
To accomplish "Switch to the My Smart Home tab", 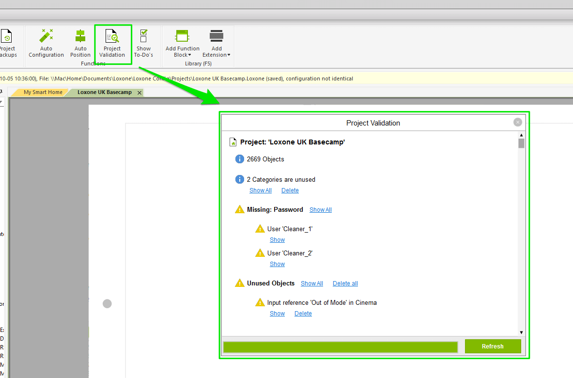I will [x=43, y=93].
